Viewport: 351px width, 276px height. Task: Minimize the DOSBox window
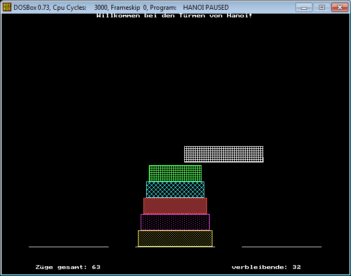click(x=305, y=7)
